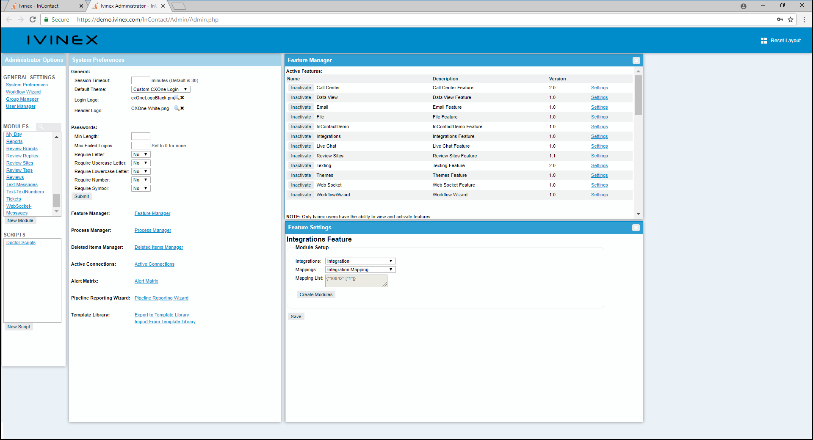This screenshot has width=813, height=440.
Task: Submit the System Preferences form
Action: coord(82,196)
